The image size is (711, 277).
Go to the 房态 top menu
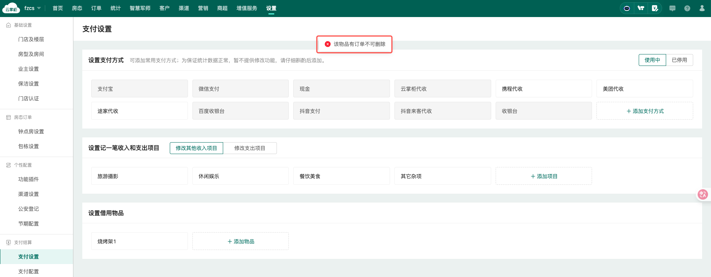click(x=77, y=8)
